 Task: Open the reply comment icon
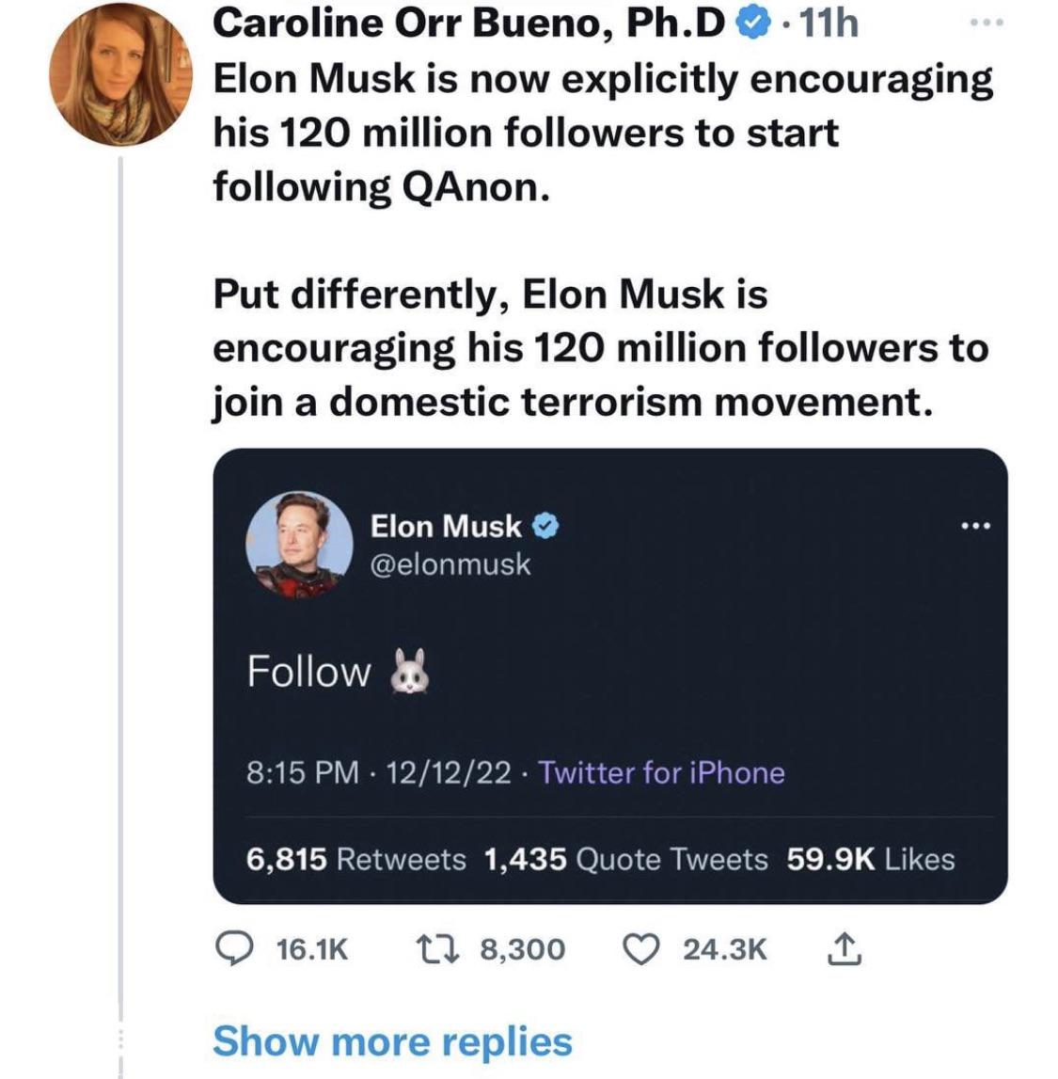[234, 948]
